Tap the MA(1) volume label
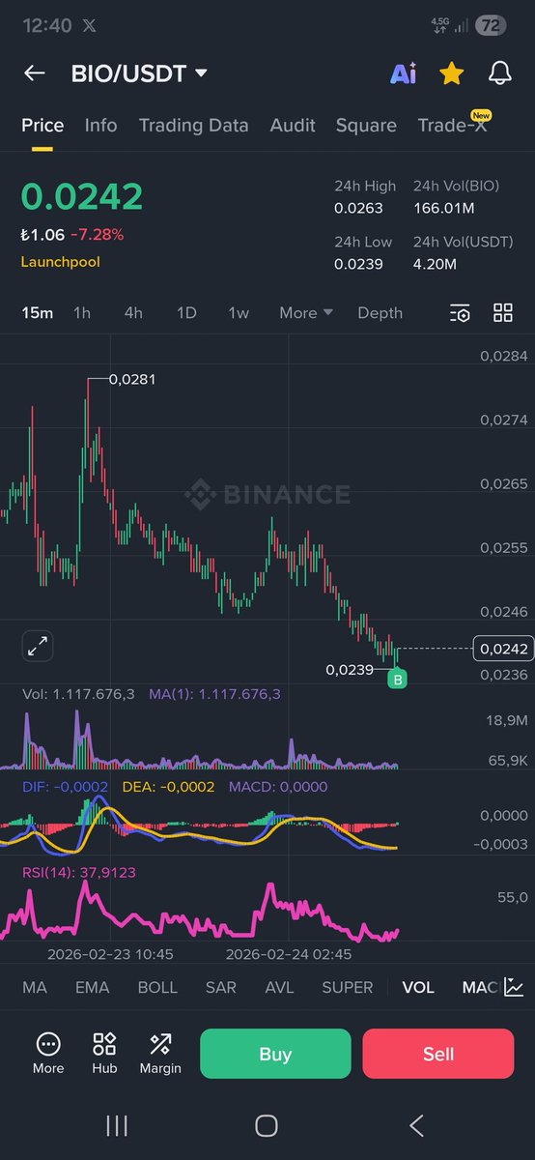The width and height of the screenshot is (535, 1160). coord(214,693)
